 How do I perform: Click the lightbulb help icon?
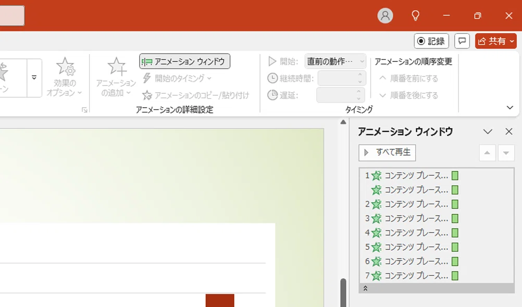(416, 16)
